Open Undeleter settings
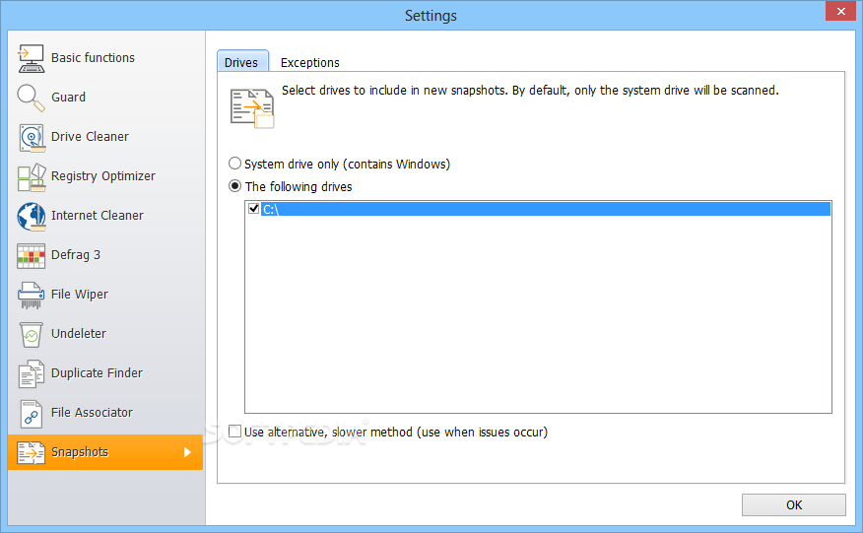 (x=79, y=334)
